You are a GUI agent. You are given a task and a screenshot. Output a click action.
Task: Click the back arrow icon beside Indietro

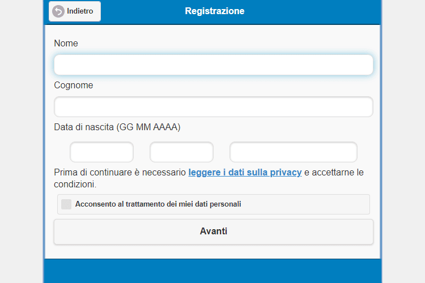pos(58,11)
